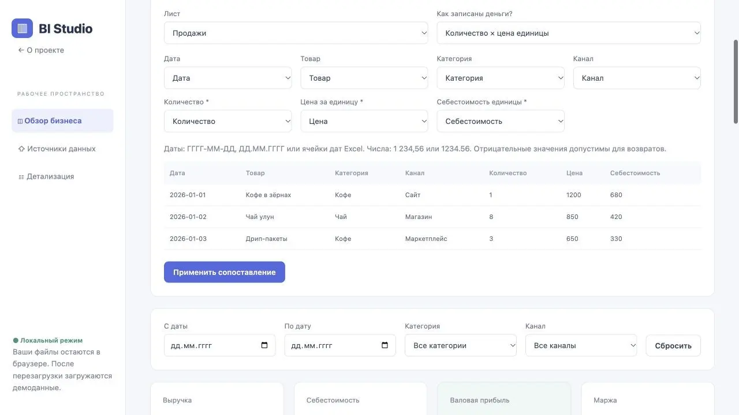Image resolution: width=739 pixels, height=415 pixels.
Task: Open 'Все категории' filter dropdown
Action: click(461, 345)
